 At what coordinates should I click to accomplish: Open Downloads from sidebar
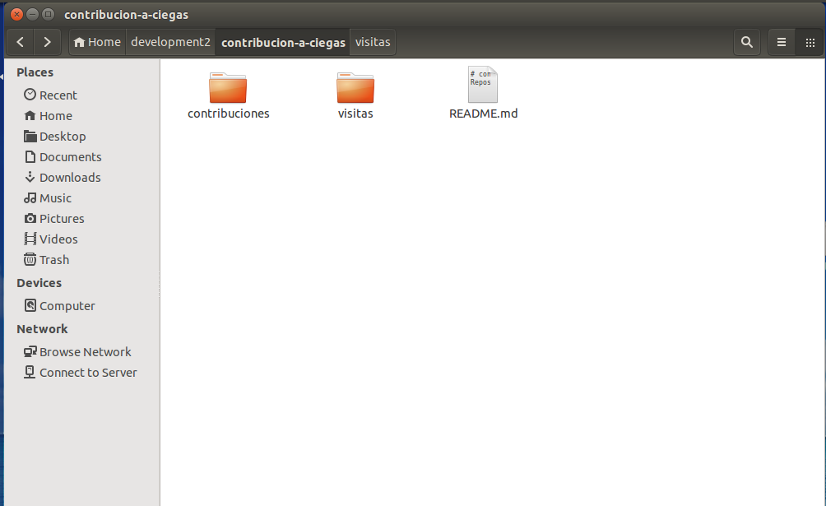(x=69, y=178)
